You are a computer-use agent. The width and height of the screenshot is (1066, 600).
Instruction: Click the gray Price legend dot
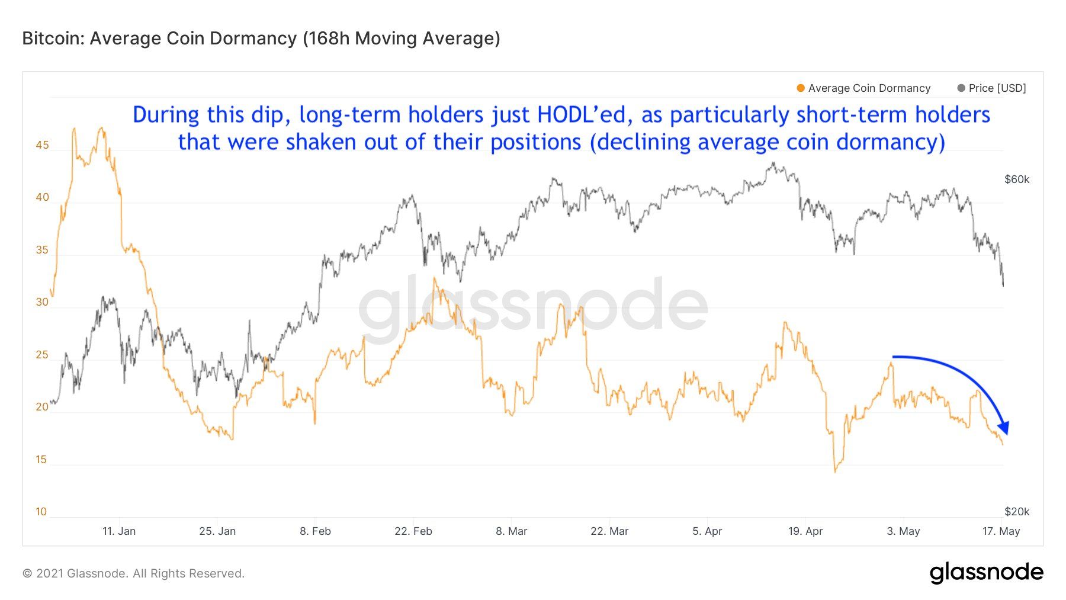(x=961, y=88)
